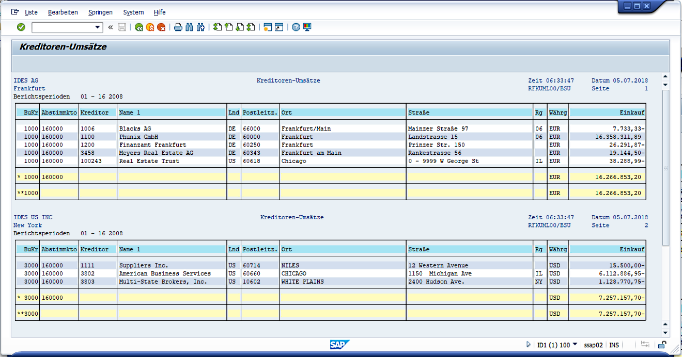This screenshot has height=357, width=682.
Task: Go to Next Page icon
Action: pyautogui.click(x=240, y=27)
